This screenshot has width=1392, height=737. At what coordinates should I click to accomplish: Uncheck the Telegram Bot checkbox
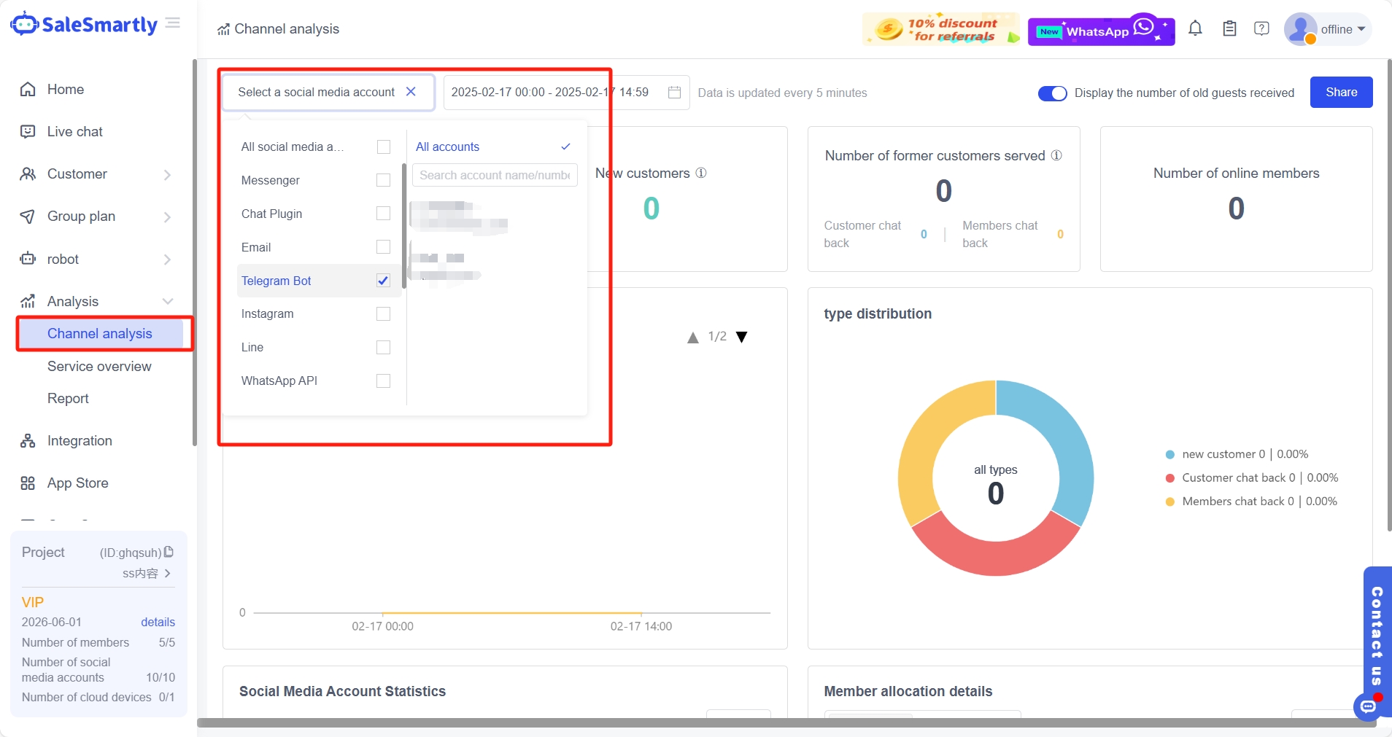pyautogui.click(x=383, y=281)
